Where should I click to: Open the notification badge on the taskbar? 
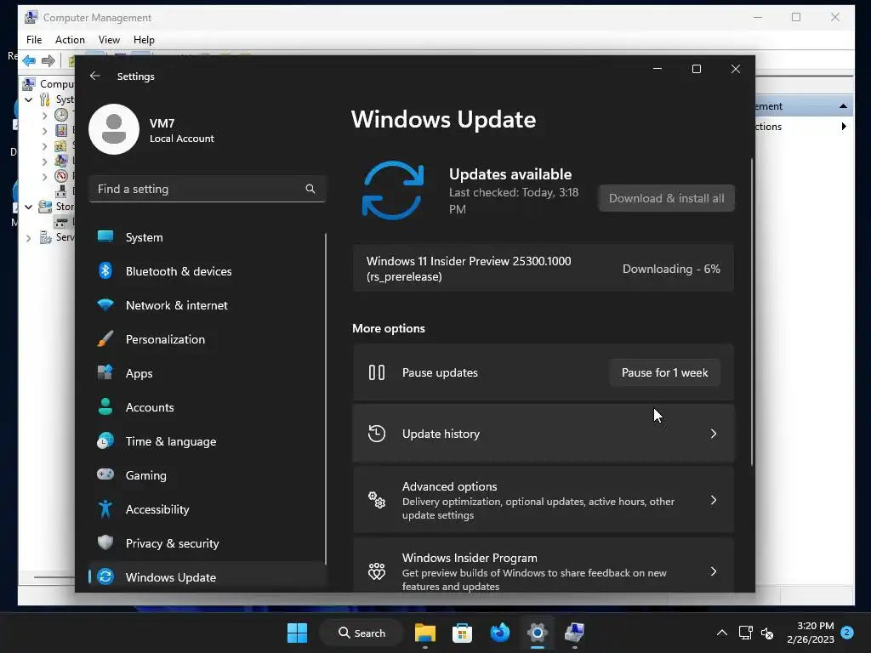[x=847, y=633]
